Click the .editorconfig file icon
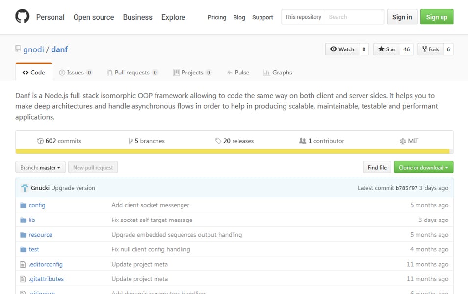Screen dimensions: 468x294 (23, 264)
